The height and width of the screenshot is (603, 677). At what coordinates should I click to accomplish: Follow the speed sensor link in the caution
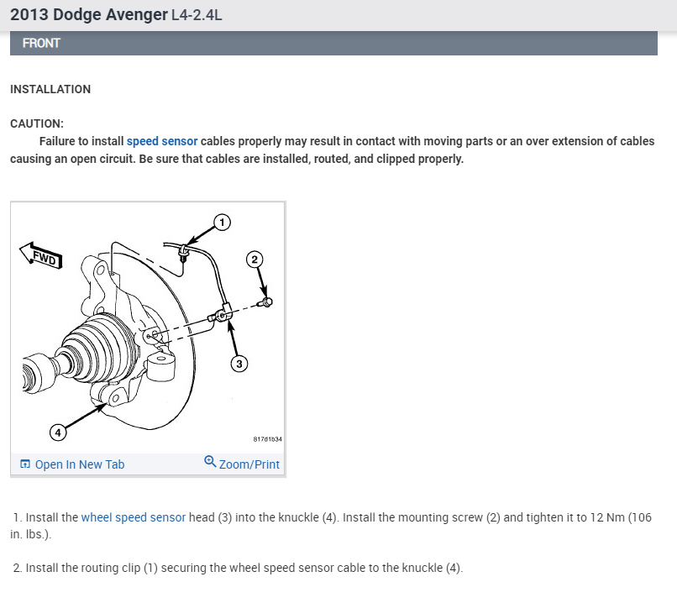[x=162, y=141]
